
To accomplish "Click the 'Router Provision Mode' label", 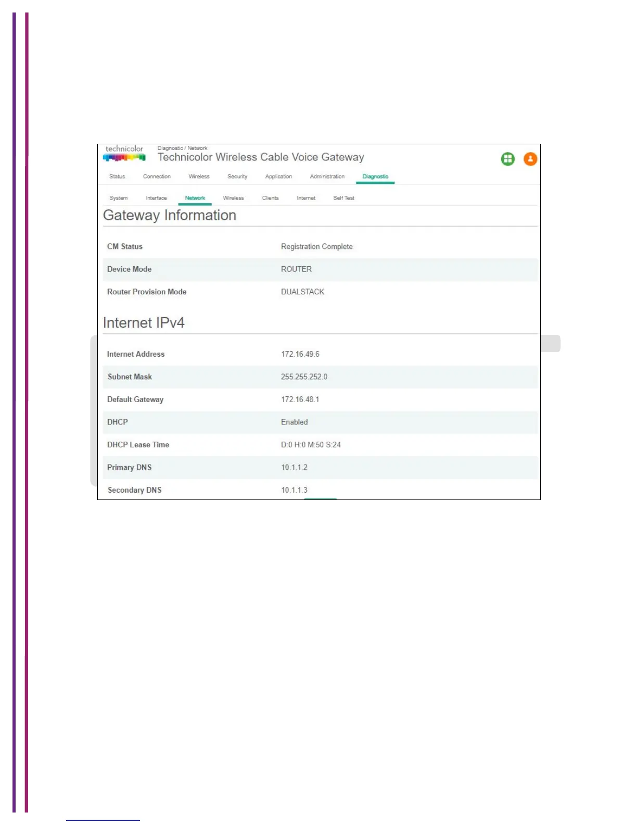I will [147, 292].
